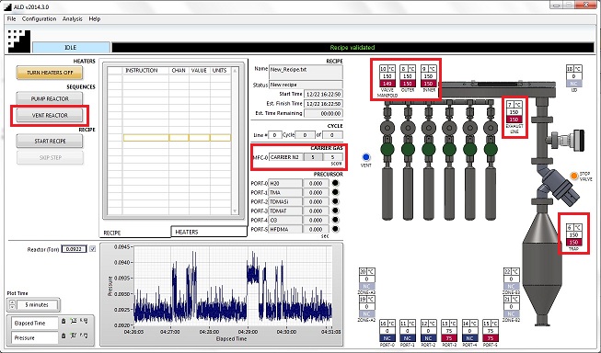Switch to the HEATERS tab
This screenshot has height=353, width=601.
coord(209,232)
